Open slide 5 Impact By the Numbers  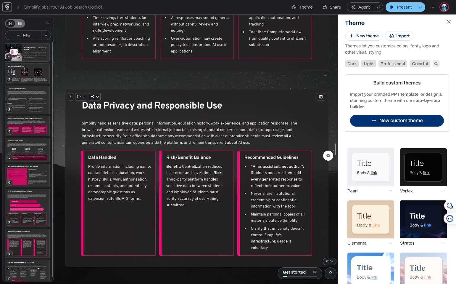[x=27, y=150]
